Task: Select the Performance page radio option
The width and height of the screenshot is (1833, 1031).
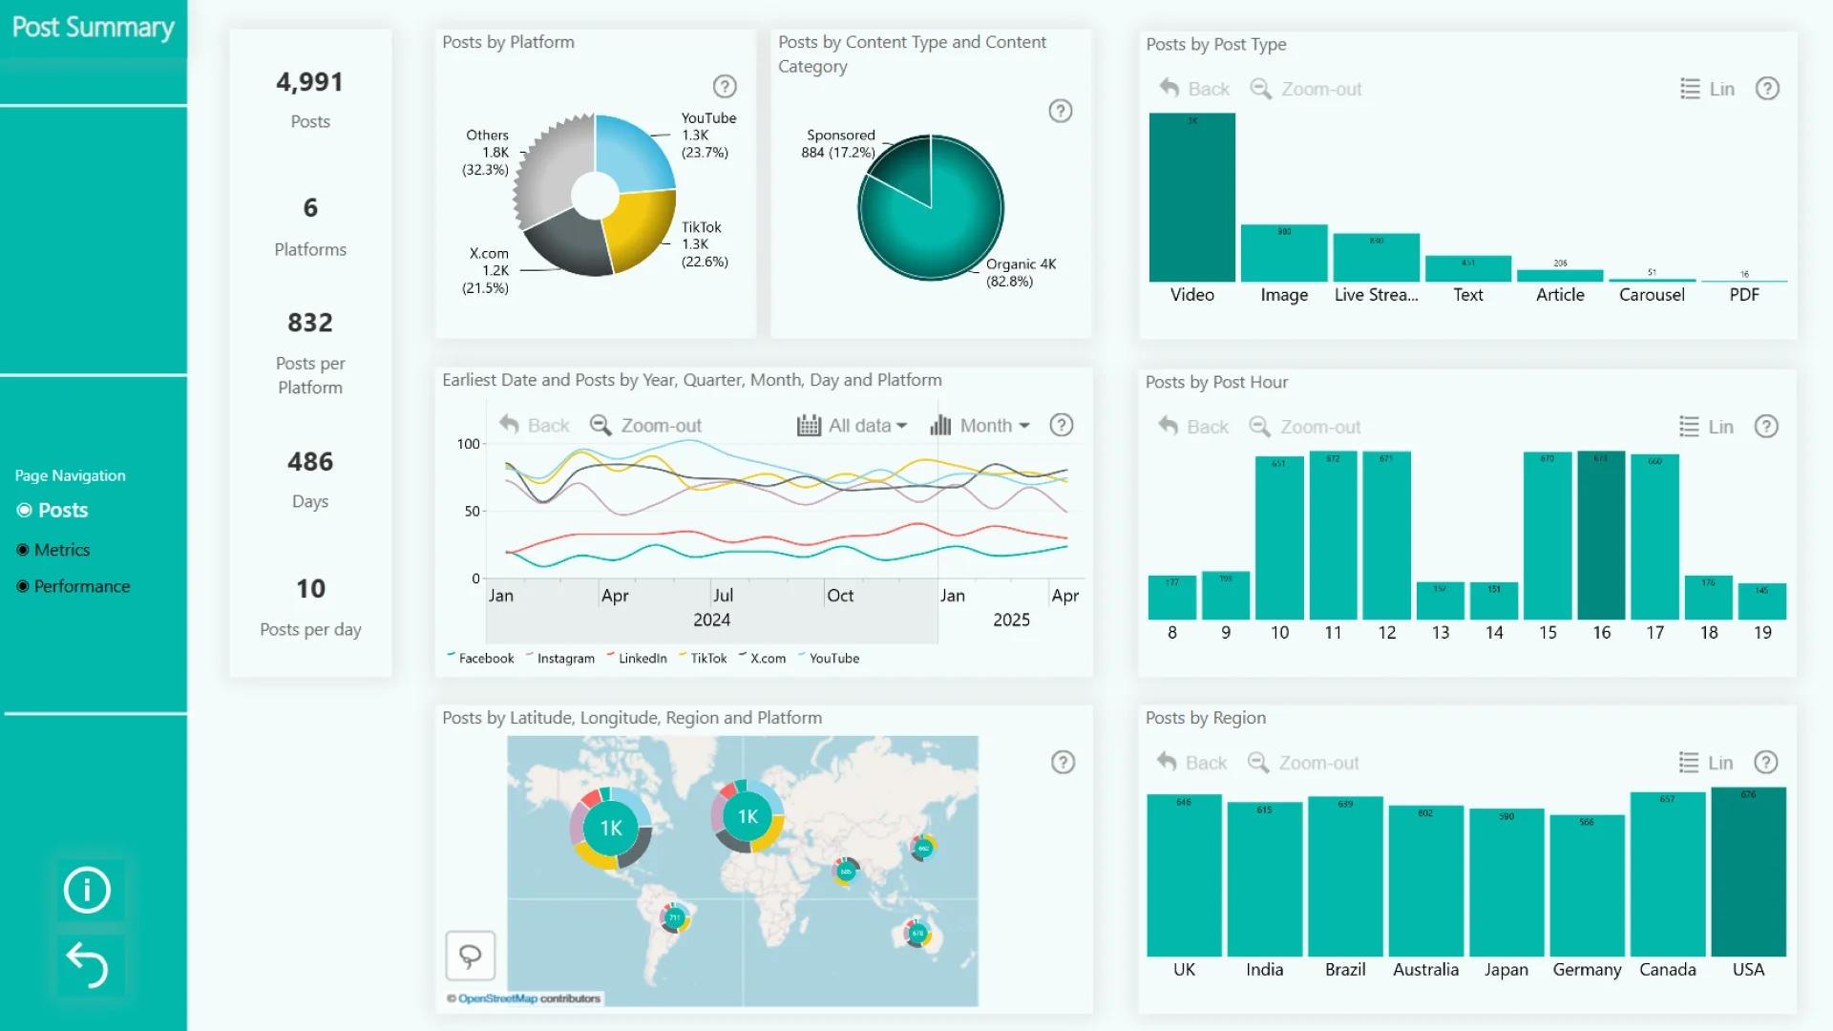Action: point(73,586)
